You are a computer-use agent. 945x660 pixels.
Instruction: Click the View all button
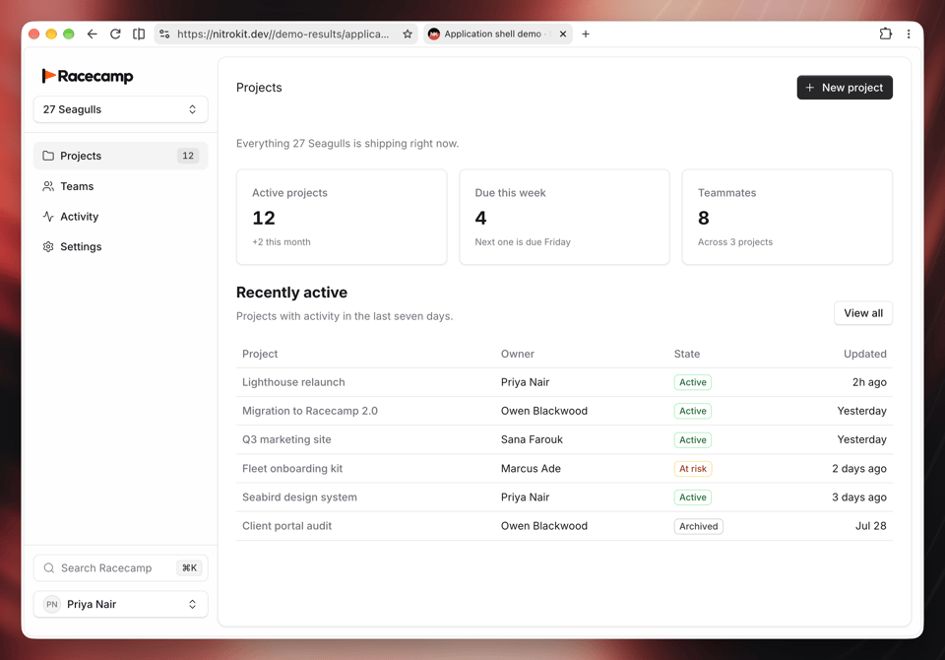[x=863, y=313]
